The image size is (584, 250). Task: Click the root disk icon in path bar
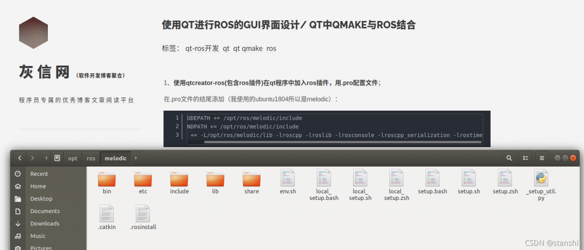57,158
